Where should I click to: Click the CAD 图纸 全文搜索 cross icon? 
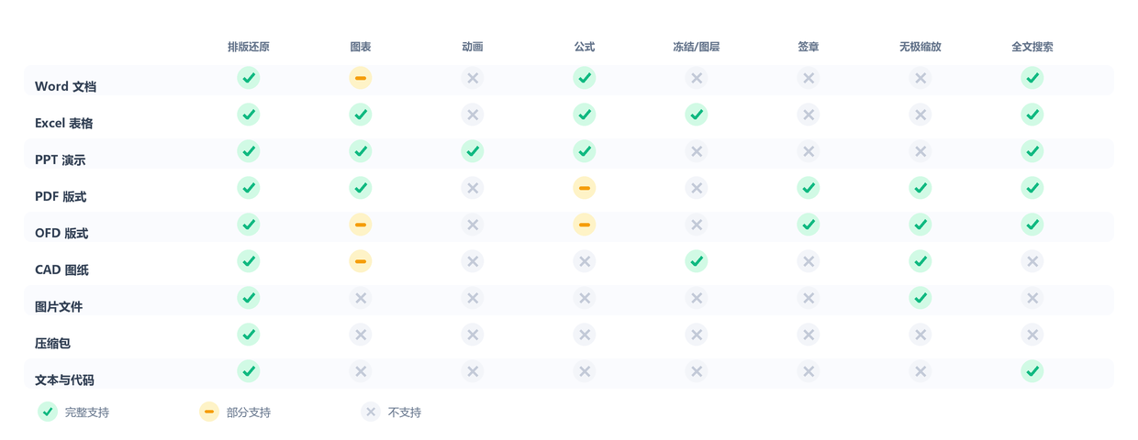pyautogui.click(x=1032, y=261)
